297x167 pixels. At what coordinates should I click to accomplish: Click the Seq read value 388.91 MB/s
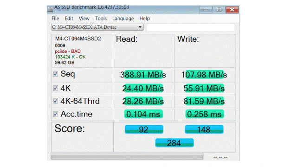pyautogui.click(x=143, y=75)
